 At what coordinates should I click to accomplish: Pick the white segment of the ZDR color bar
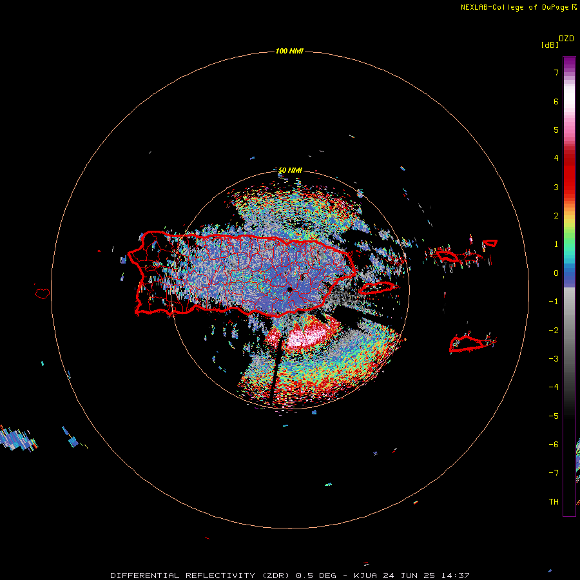pos(569,95)
